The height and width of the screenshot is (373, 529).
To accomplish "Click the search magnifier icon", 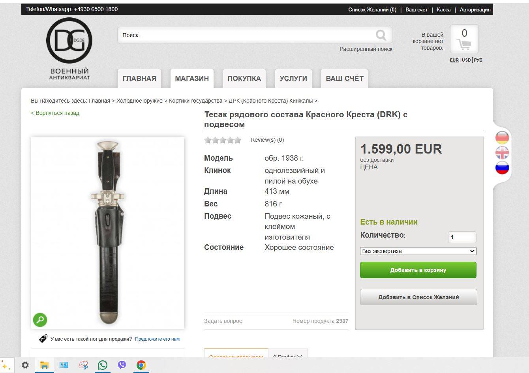I will point(381,36).
